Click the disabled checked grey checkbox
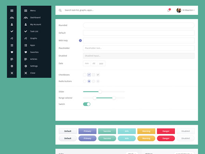205x154 pixels. [x=98, y=75]
